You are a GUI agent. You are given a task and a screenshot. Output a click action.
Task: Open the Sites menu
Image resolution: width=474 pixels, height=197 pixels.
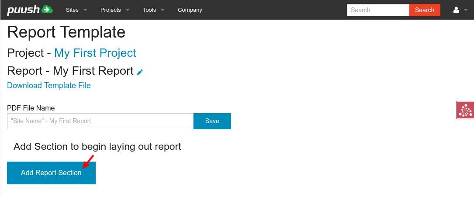tap(72, 10)
